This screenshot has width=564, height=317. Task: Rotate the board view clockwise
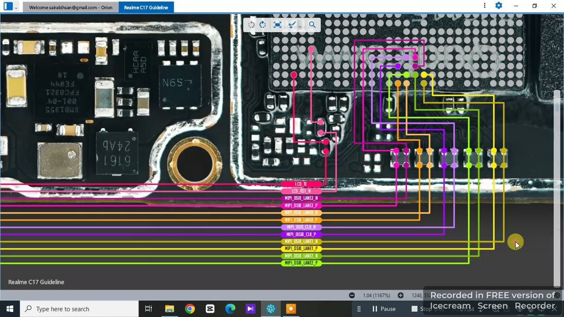263,25
